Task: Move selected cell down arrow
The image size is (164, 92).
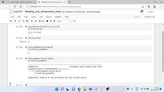Action: [x=36, y=21]
